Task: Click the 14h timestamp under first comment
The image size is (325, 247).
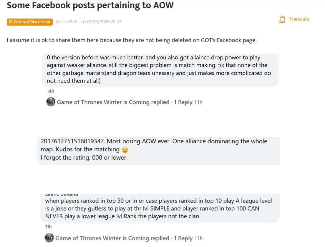Action: tap(50, 91)
